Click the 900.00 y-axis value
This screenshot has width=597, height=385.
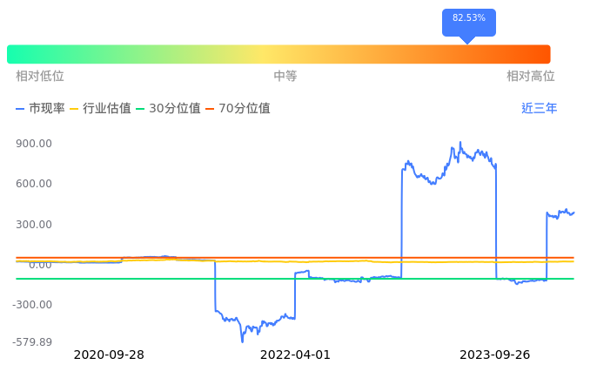[34, 144]
